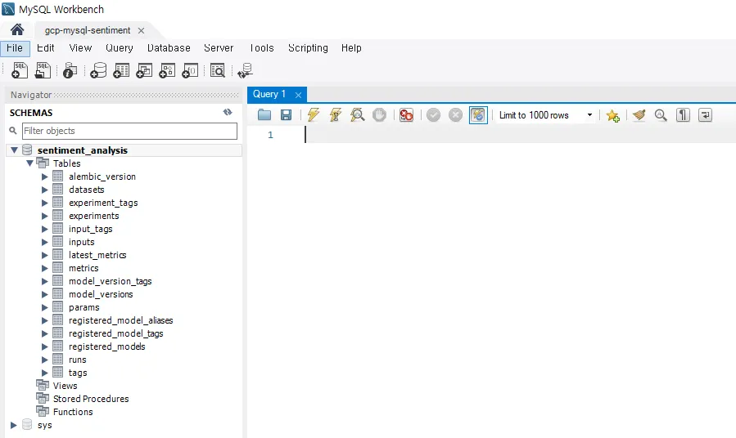Create a new schema icon
This screenshot has width=736, height=438.
98,70
